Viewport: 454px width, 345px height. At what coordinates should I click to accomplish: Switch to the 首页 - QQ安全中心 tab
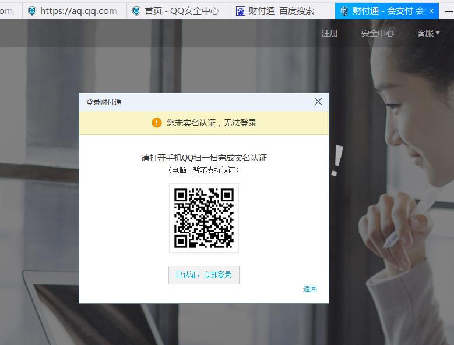pyautogui.click(x=179, y=11)
